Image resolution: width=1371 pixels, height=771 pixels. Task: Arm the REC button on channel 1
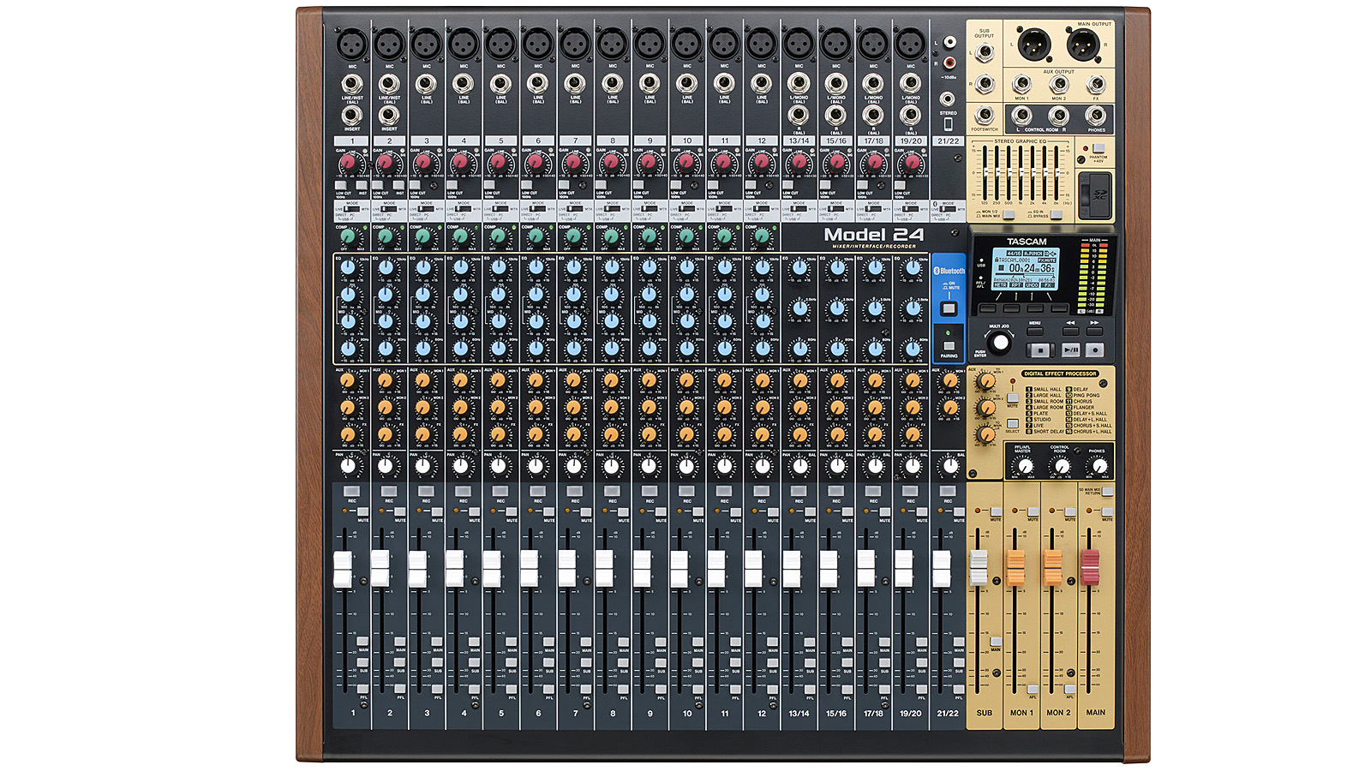click(x=351, y=491)
